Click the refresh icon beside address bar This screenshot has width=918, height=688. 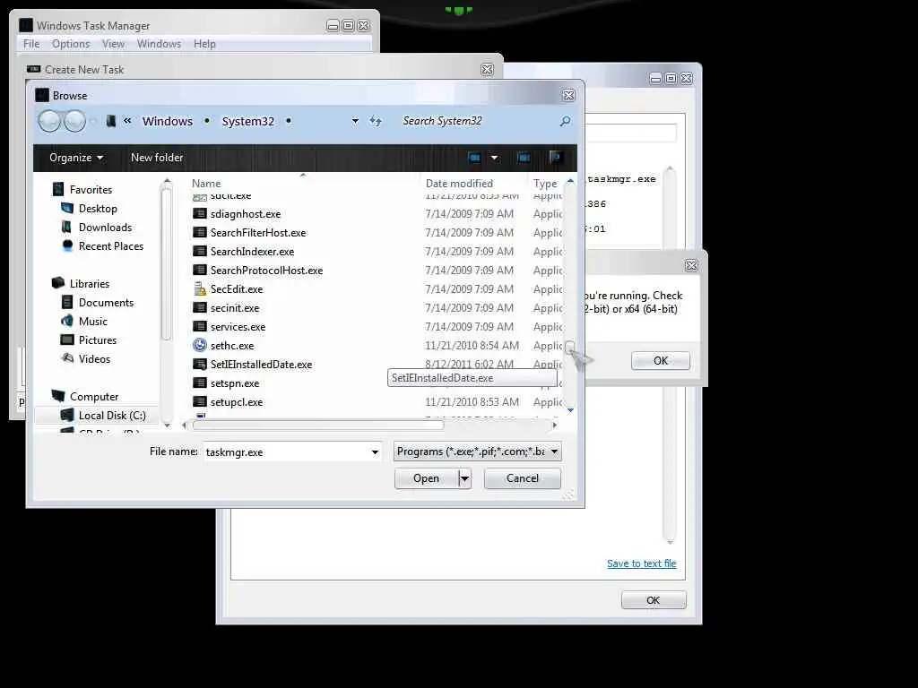pos(376,121)
